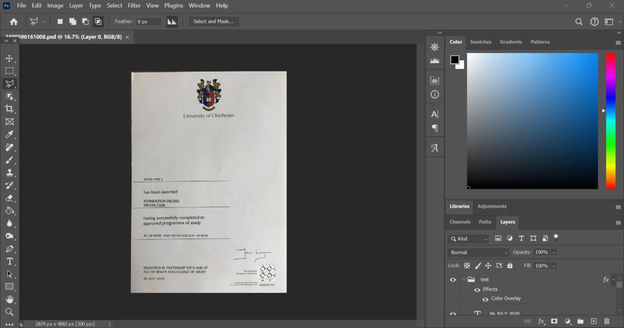This screenshot has height=328, width=624.
Task: Toggle visibility of Color Overlay effect
Action: pos(485,298)
